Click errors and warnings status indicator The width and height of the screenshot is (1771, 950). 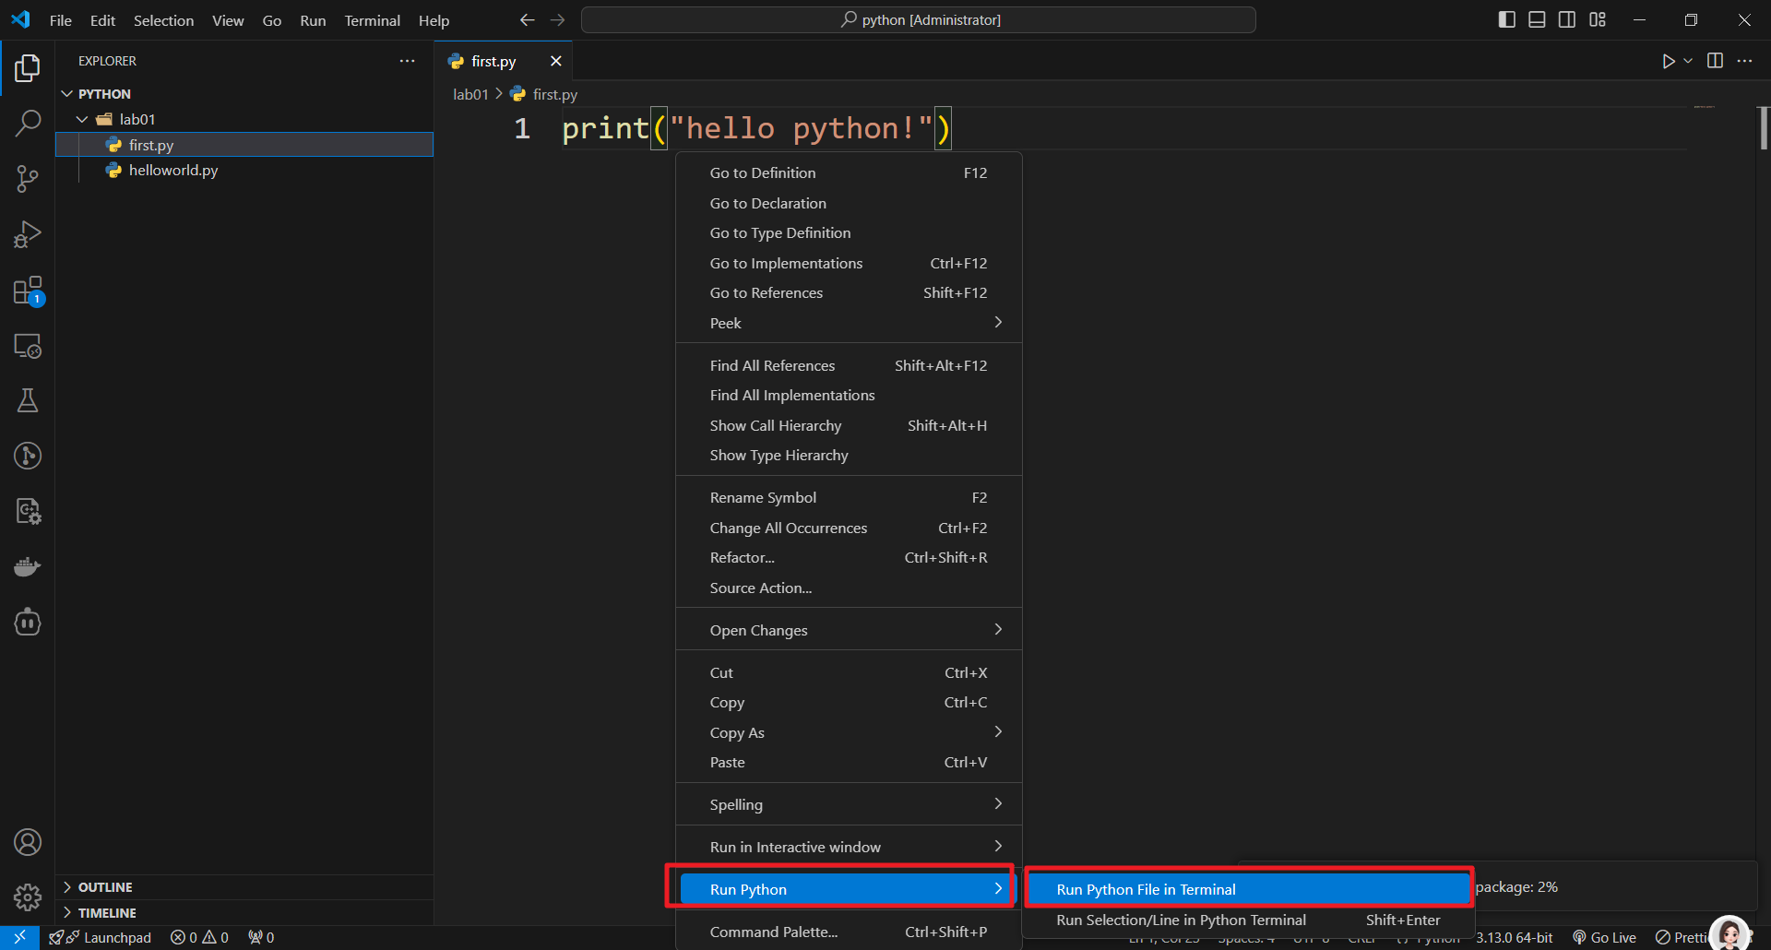coord(199,937)
